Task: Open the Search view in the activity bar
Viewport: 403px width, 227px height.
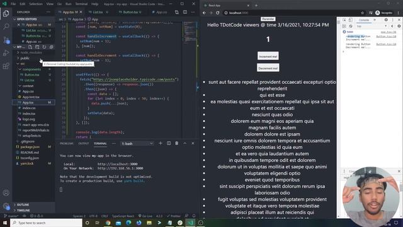Action: pyautogui.click(x=6, y=26)
